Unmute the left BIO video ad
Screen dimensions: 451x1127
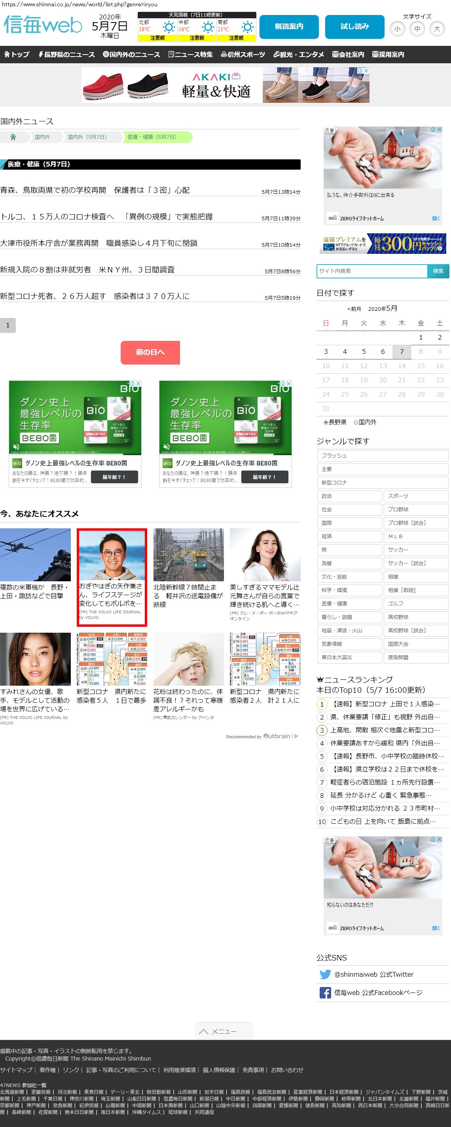tap(16, 447)
